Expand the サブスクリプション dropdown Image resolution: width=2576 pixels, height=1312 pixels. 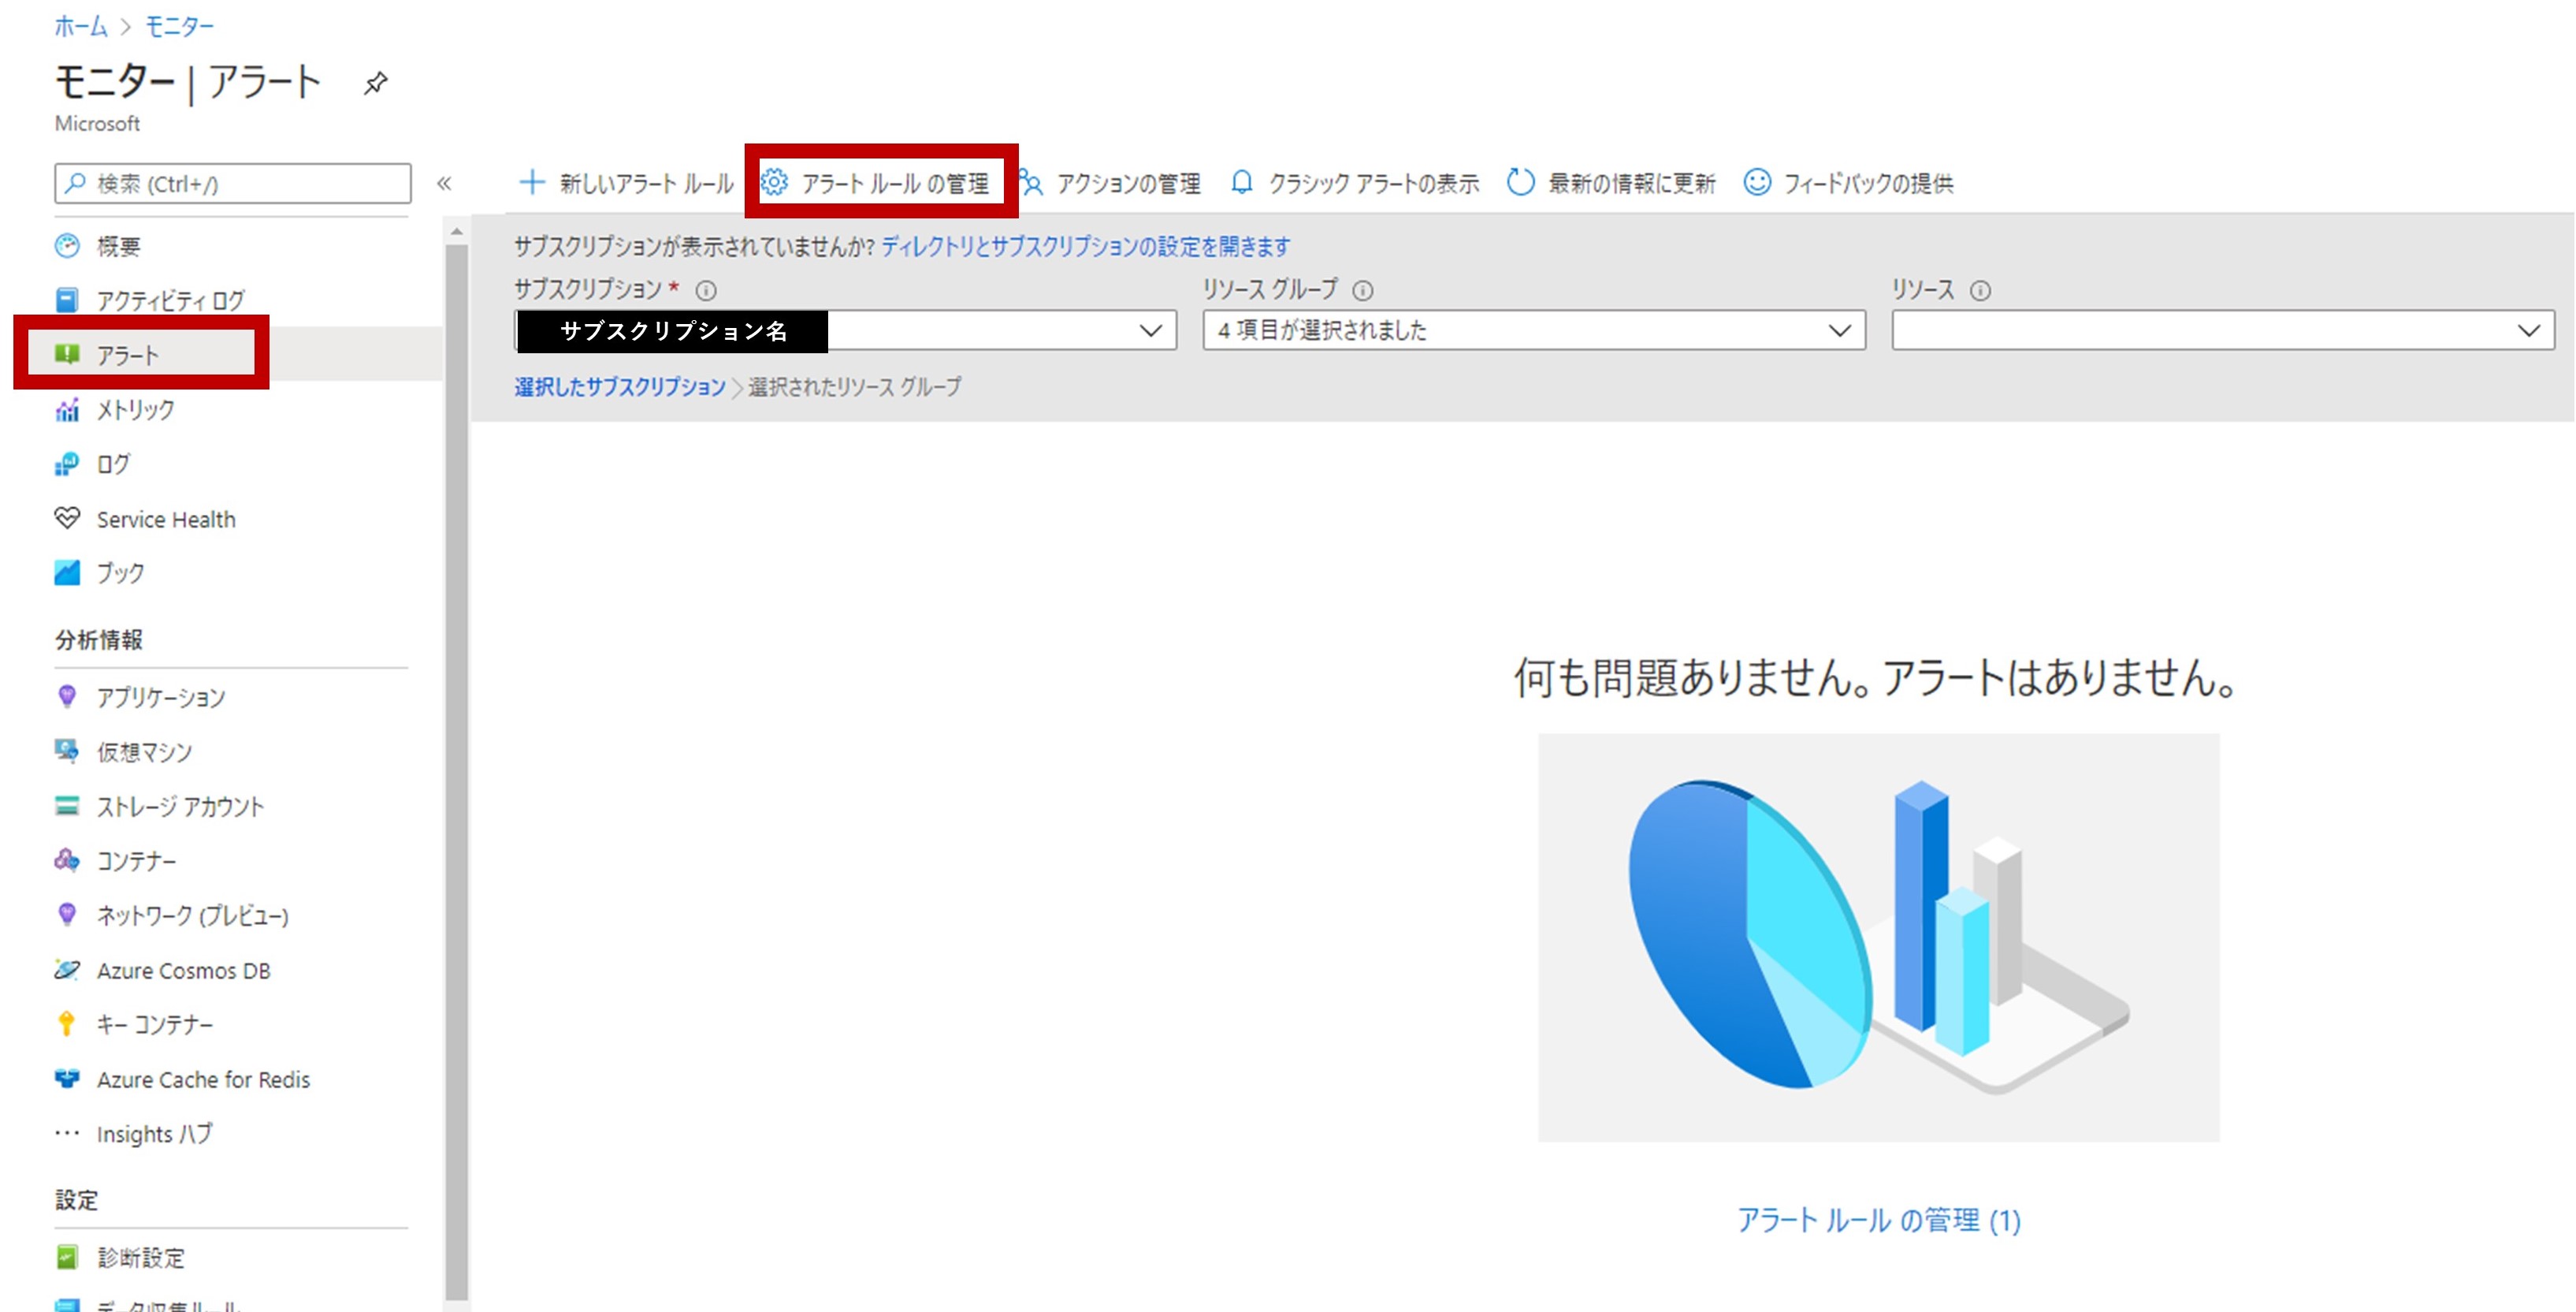click(1150, 330)
